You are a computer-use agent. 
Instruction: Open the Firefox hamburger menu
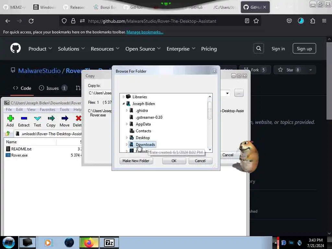[x=324, y=21]
